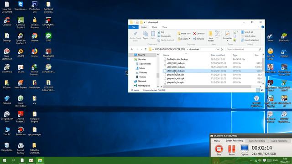
Task: Select the Photoshop CS6 desktop icon
Action: (35, 7)
